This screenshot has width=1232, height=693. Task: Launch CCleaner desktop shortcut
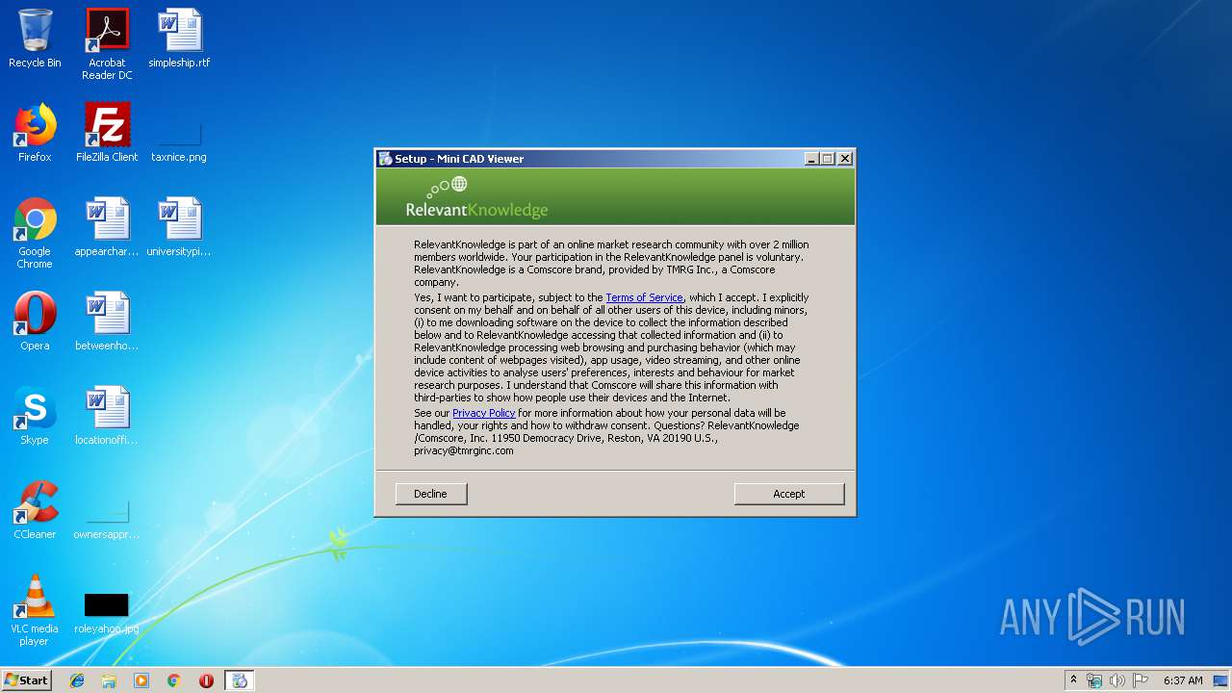[35, 510]
